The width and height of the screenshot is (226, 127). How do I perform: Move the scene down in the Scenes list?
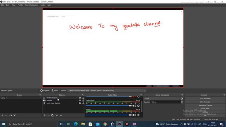coord(14,115)
